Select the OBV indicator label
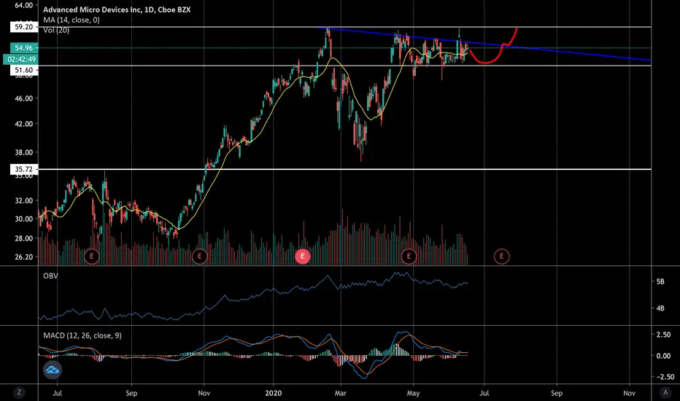 [51, 276]
